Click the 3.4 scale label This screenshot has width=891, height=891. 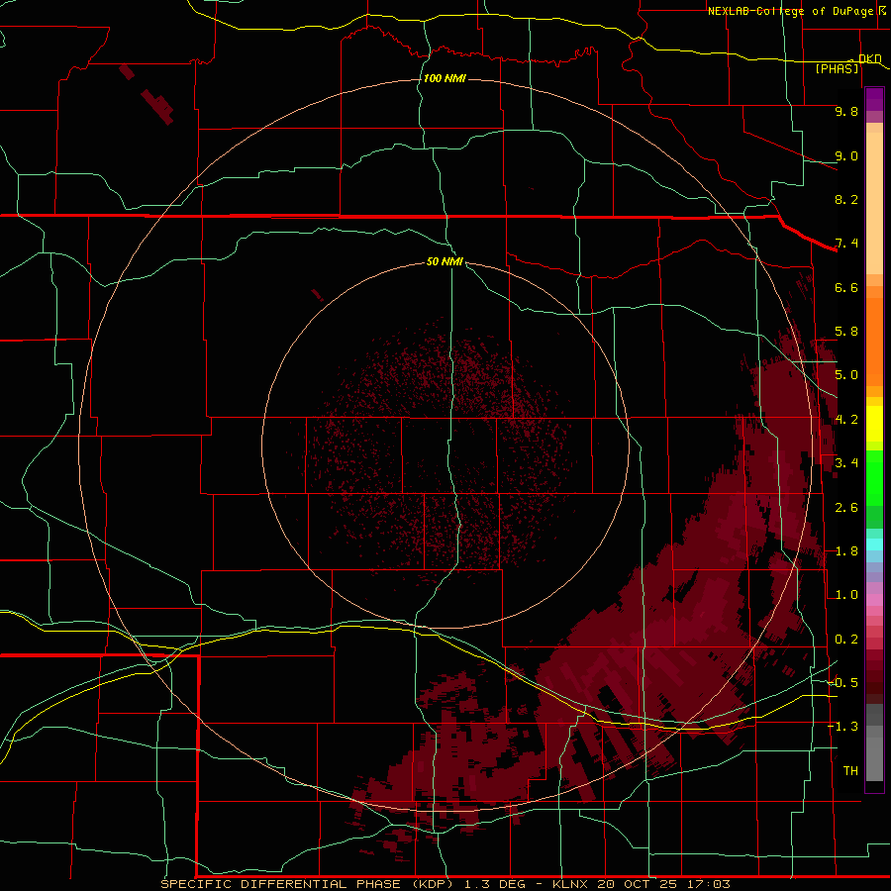tap(846, 463)
